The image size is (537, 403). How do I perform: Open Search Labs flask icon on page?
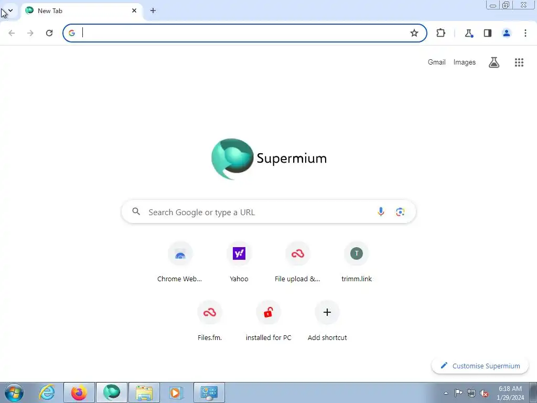point(494,62)
